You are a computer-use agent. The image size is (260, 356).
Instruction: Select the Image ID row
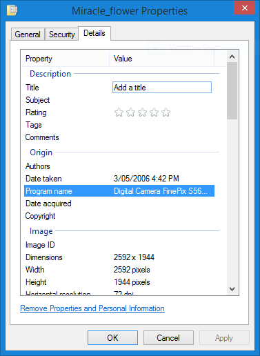pyautogui.click(x=119, y=245)
